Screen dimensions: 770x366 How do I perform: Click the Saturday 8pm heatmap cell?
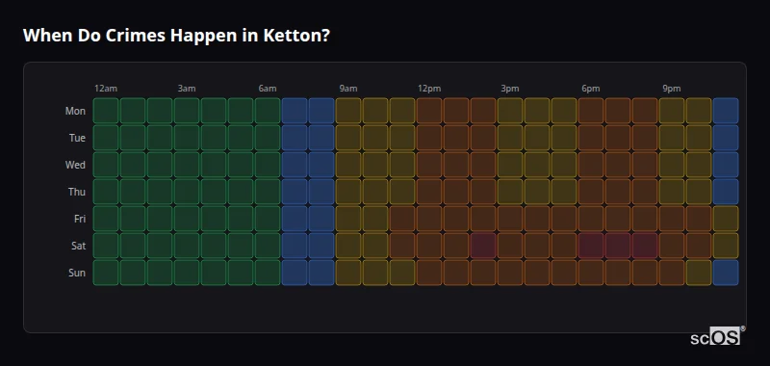pos(645,246)
